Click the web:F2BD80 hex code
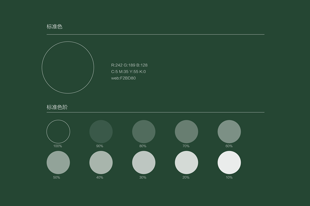 tap(123, 78)
